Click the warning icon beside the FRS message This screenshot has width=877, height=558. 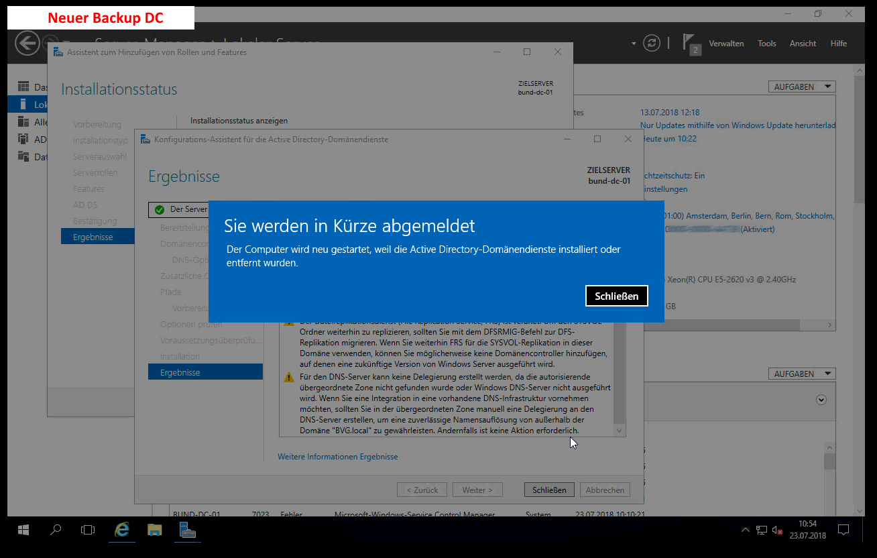point(289,323)
